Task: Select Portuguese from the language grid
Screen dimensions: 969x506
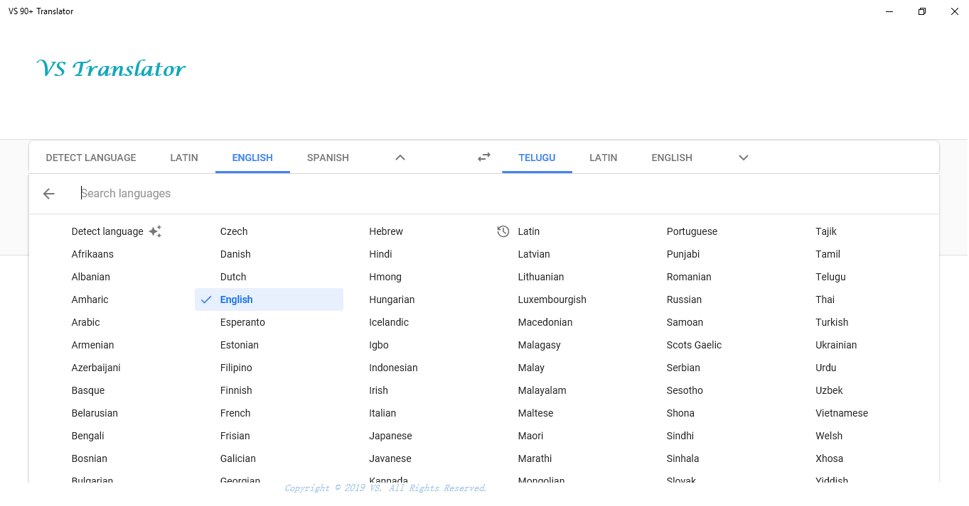Action: (x=692, y=231)
